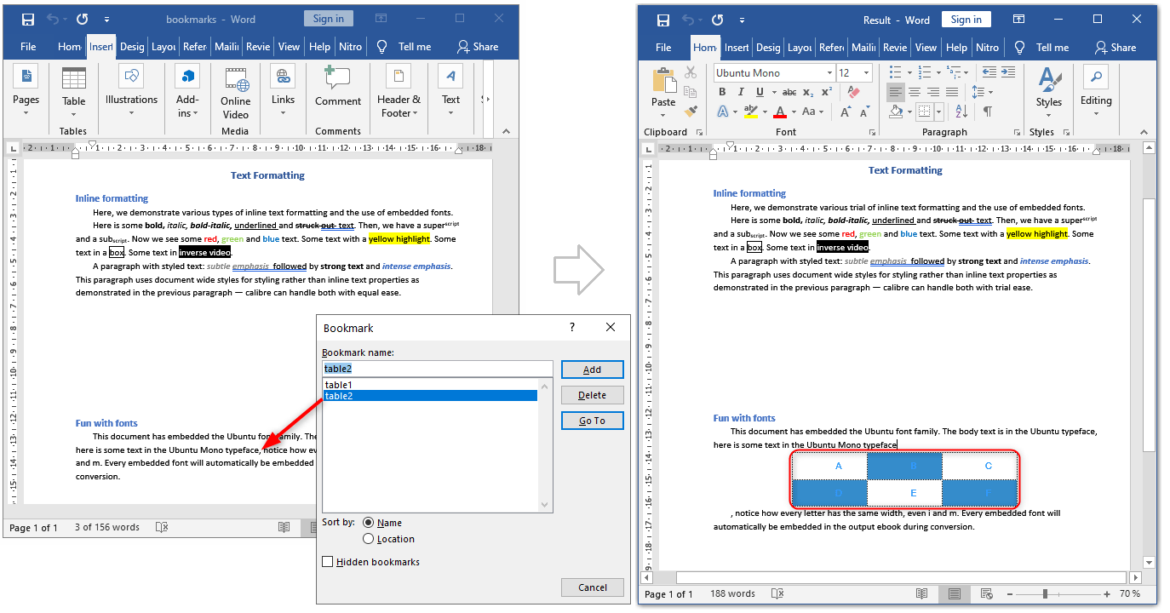The image size is (1170, 613).
Task: Select the Name sort option
Action: pyautogui.click(x=369, y=522)
